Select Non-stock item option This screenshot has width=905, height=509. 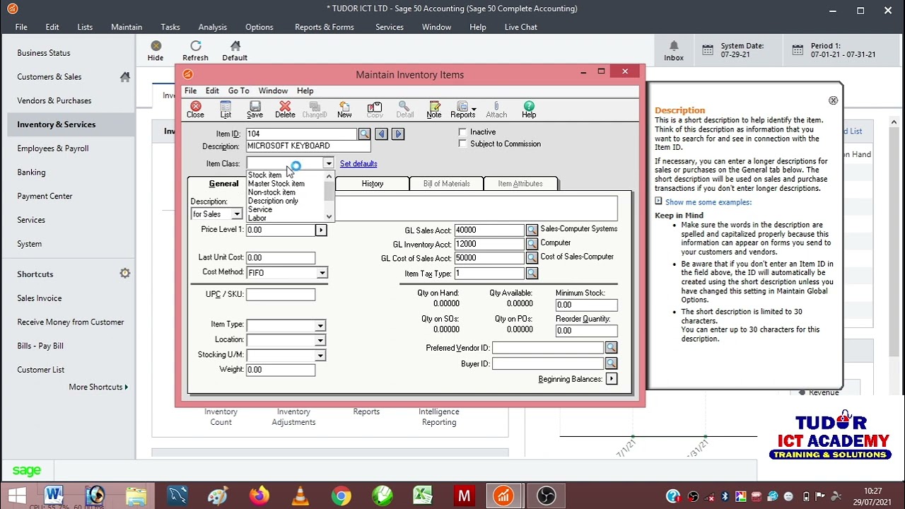[271, 192]
